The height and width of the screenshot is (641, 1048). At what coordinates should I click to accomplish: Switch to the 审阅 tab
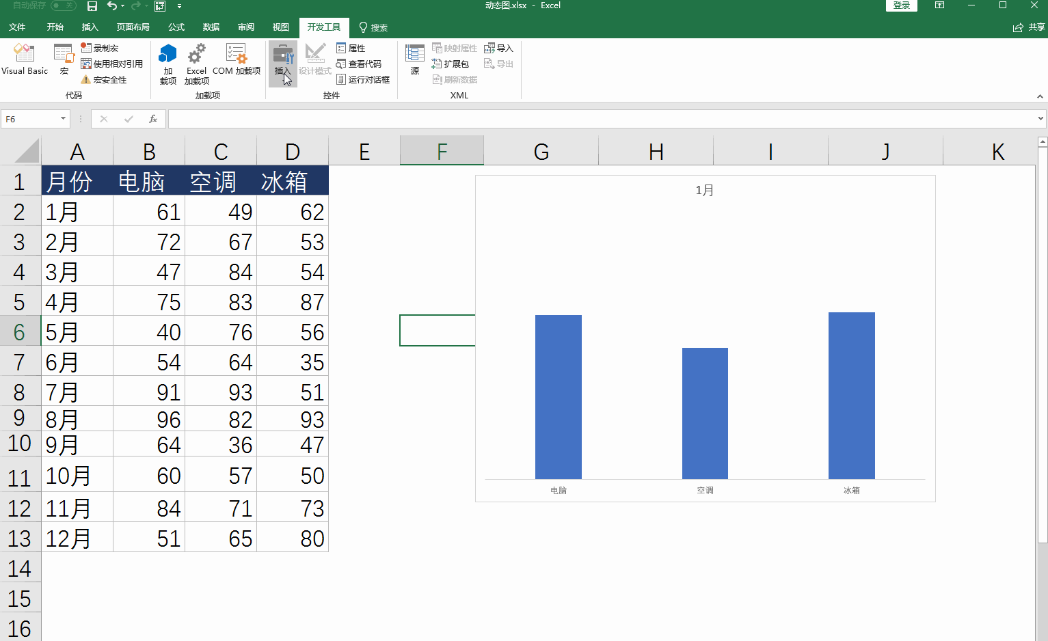(246, 27)
